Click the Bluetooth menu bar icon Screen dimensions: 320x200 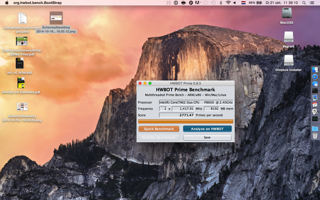coord(221,3)
